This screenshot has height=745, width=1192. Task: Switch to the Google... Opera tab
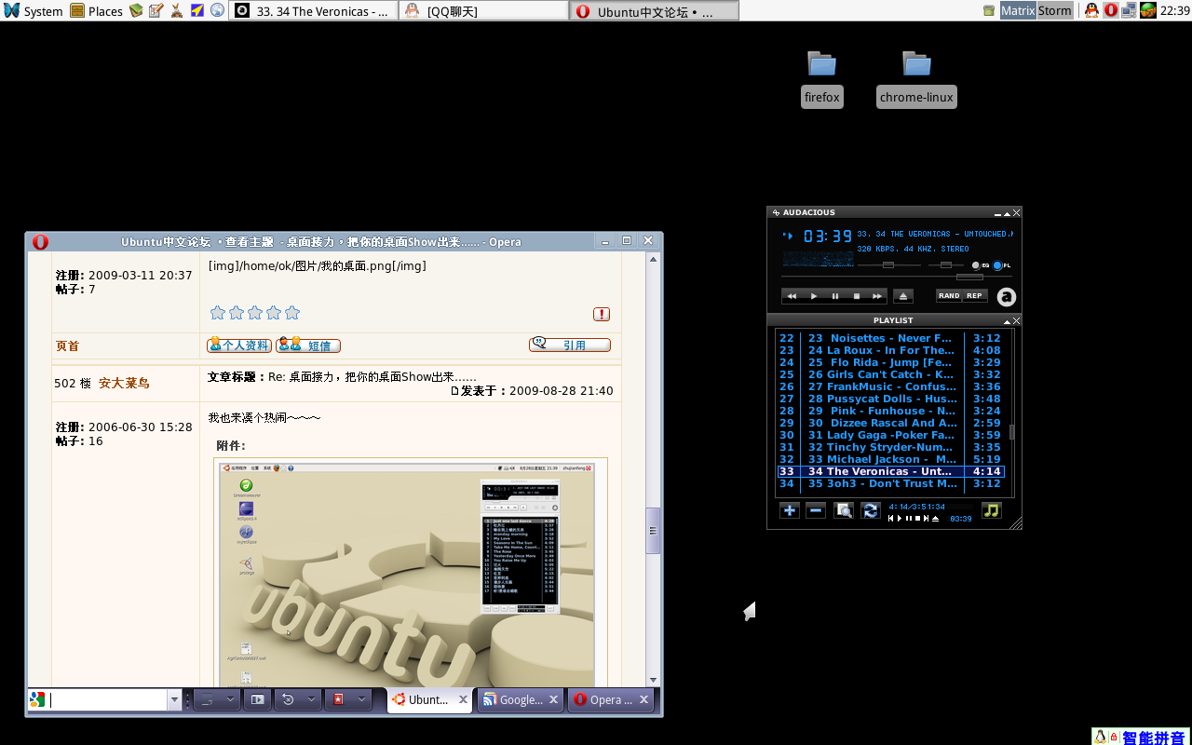(521, 699)
